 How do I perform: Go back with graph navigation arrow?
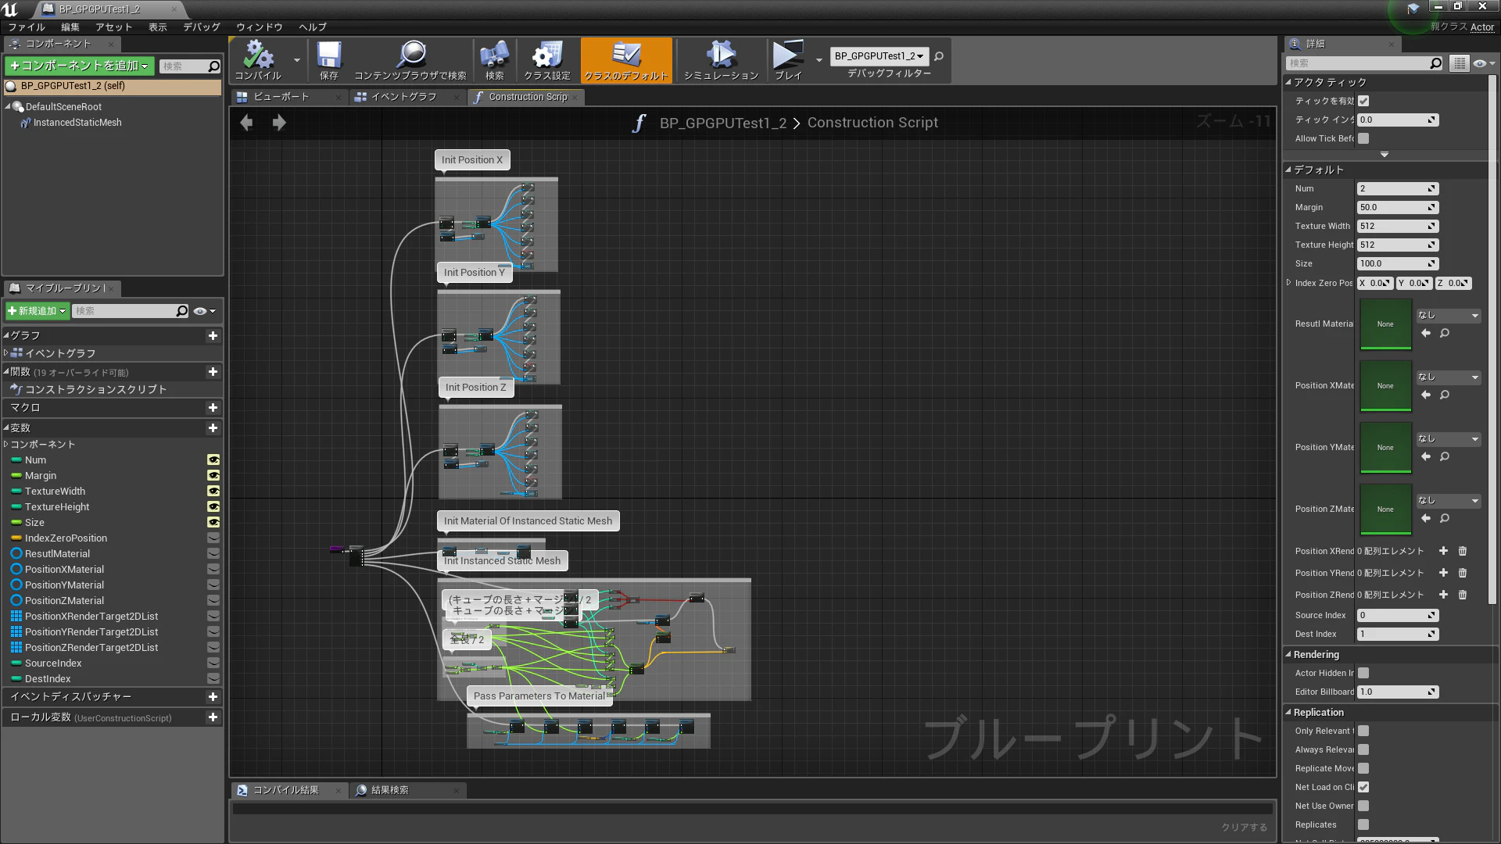[246, 123]
